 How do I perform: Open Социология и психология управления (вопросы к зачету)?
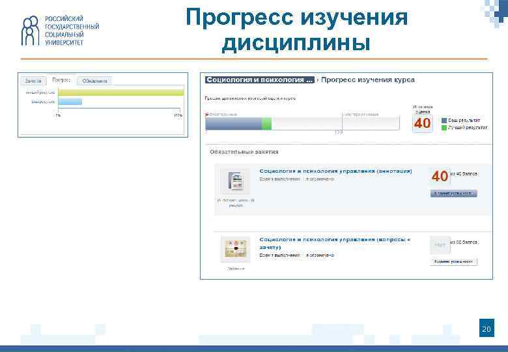[x=335, y=243]
